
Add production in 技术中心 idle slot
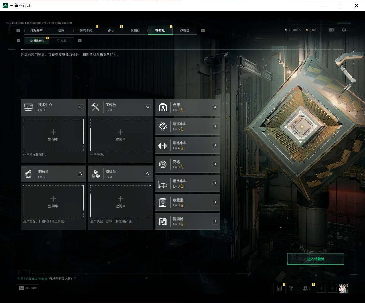click(53, 135)
